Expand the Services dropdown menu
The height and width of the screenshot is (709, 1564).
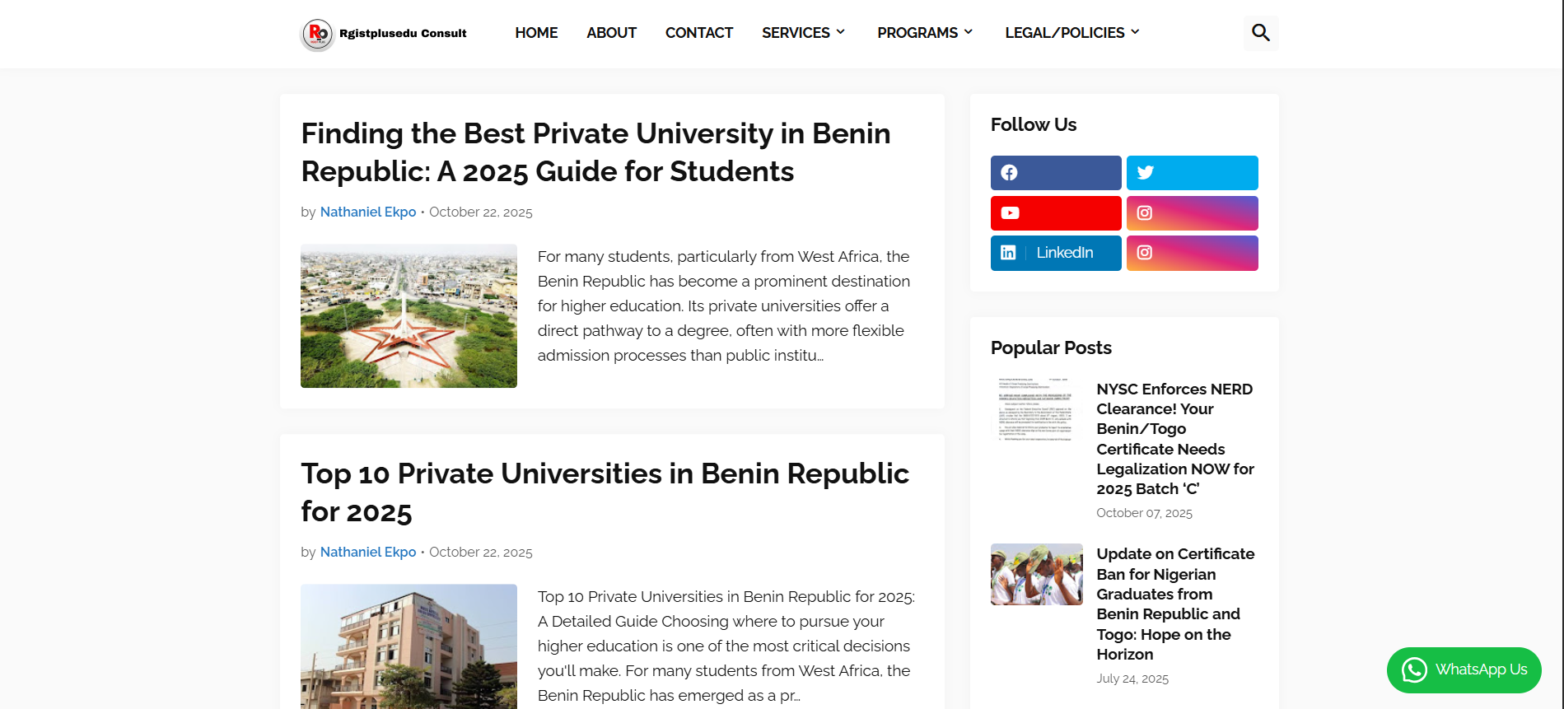pyautogui.click(x=803, y=33)
